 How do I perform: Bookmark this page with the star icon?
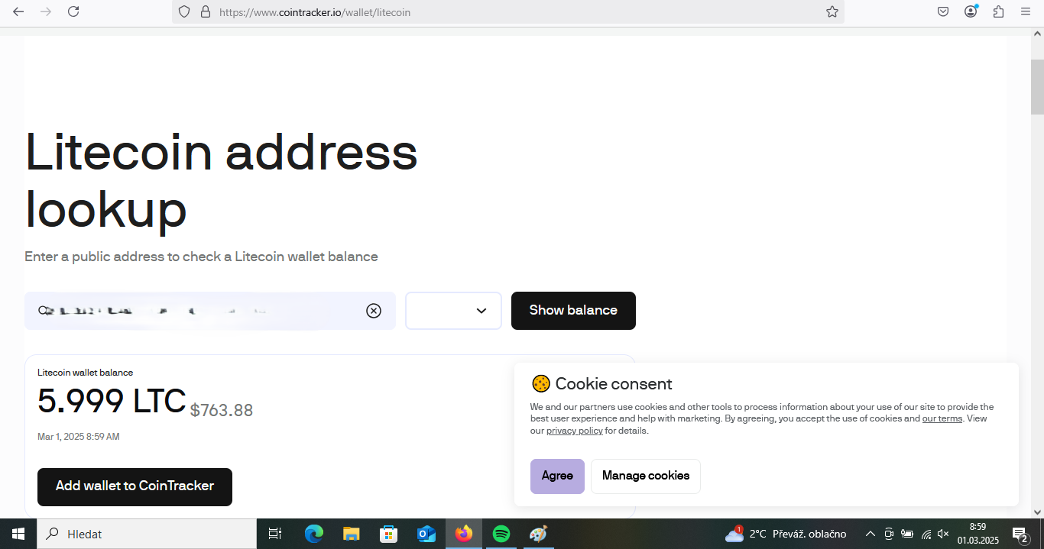pos(832,12)
